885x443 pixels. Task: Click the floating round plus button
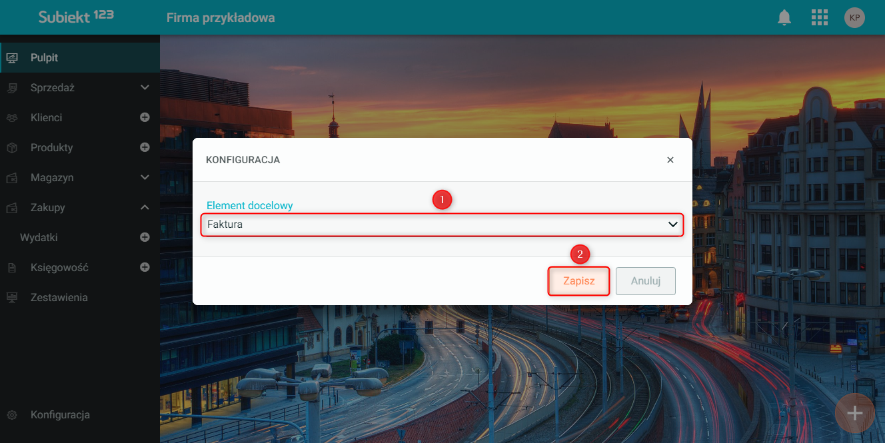tap(854, 414)
